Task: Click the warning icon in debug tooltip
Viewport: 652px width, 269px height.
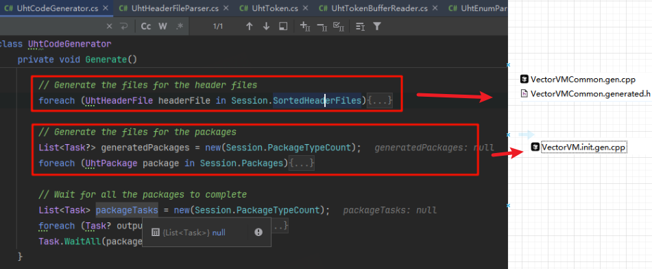Action: click(x=258, y=232)
